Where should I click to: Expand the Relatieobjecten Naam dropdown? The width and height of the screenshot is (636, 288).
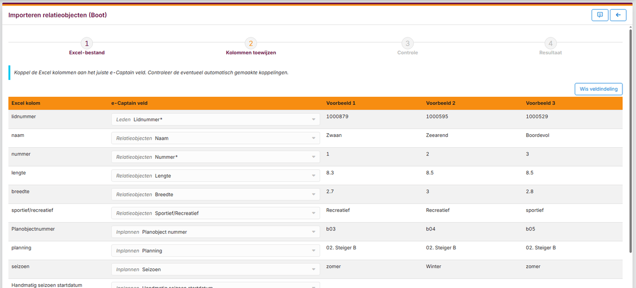click(215, 139)
